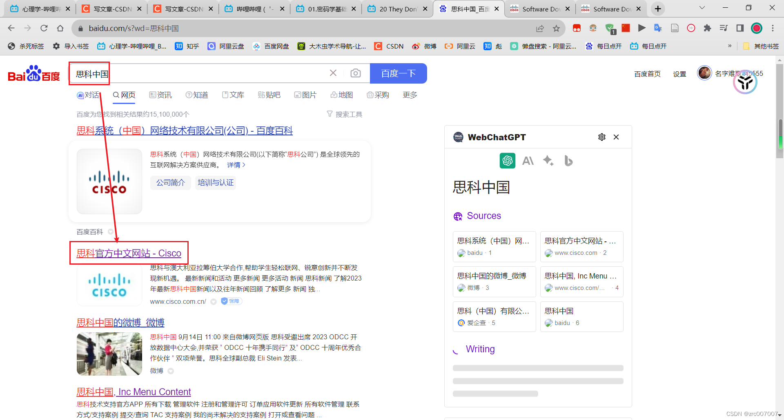The height and width of the screenshot is (420, 784).
Task: Open new browser tab with plus
Action: pos(658,9)
